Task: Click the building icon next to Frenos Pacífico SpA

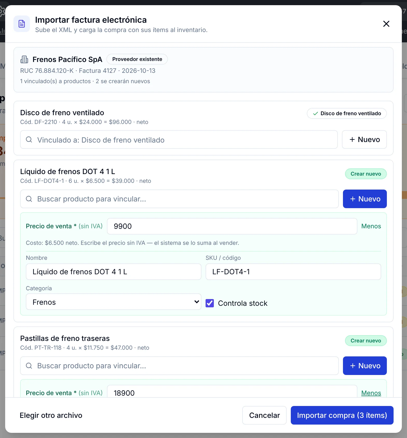Action: (24, 59)
